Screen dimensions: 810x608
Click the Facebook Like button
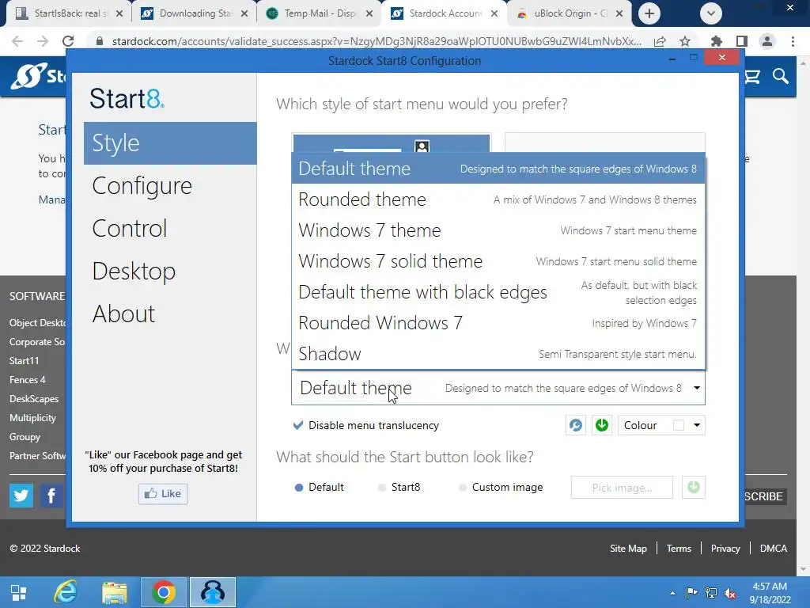tap(163, 494)
